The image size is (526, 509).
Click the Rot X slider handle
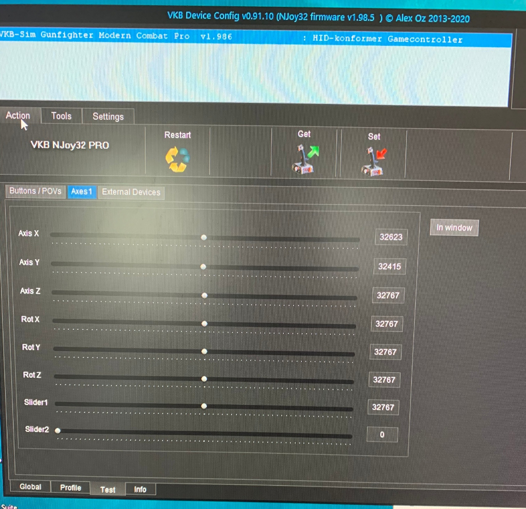click(x=204, y=324)
